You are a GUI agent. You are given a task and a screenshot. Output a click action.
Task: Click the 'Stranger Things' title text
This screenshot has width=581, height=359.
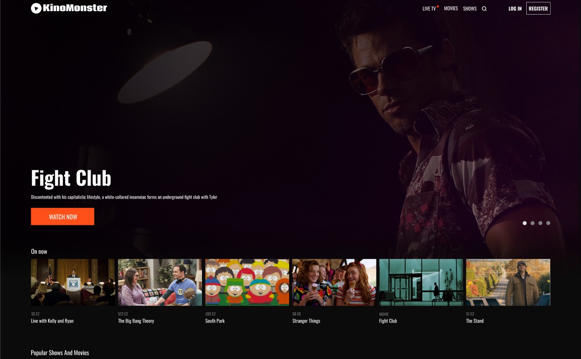tap(306, 321)
